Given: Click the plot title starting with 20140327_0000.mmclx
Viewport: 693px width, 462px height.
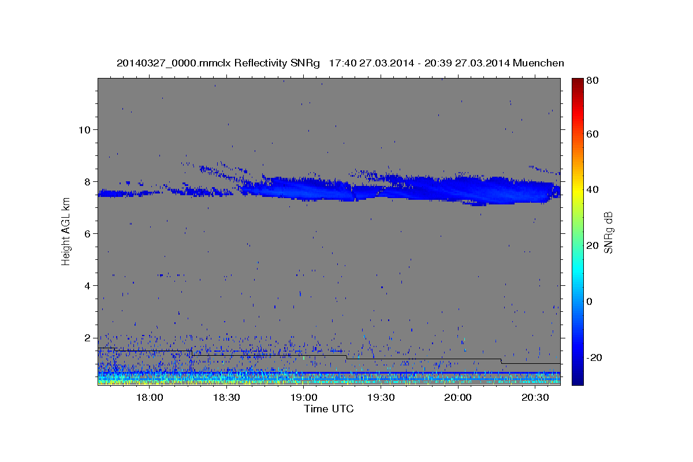Looking at the screenshot, I should 340,63.
